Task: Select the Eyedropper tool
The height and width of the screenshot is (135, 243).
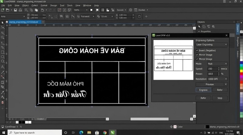Action: (2, 93)
